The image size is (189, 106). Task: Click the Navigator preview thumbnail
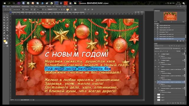coord(170,16)
